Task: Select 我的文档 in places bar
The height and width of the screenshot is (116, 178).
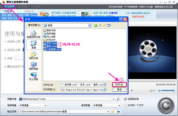Action: 34,55
